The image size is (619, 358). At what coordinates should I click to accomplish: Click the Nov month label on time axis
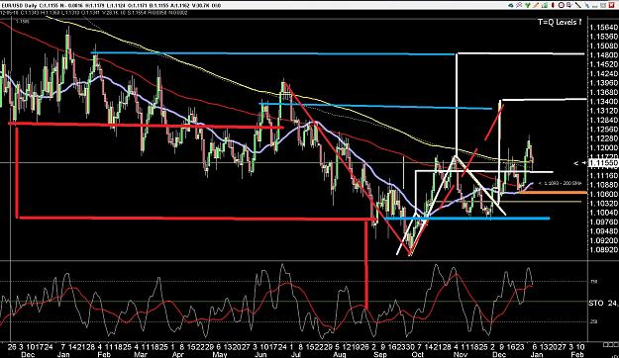461,354
